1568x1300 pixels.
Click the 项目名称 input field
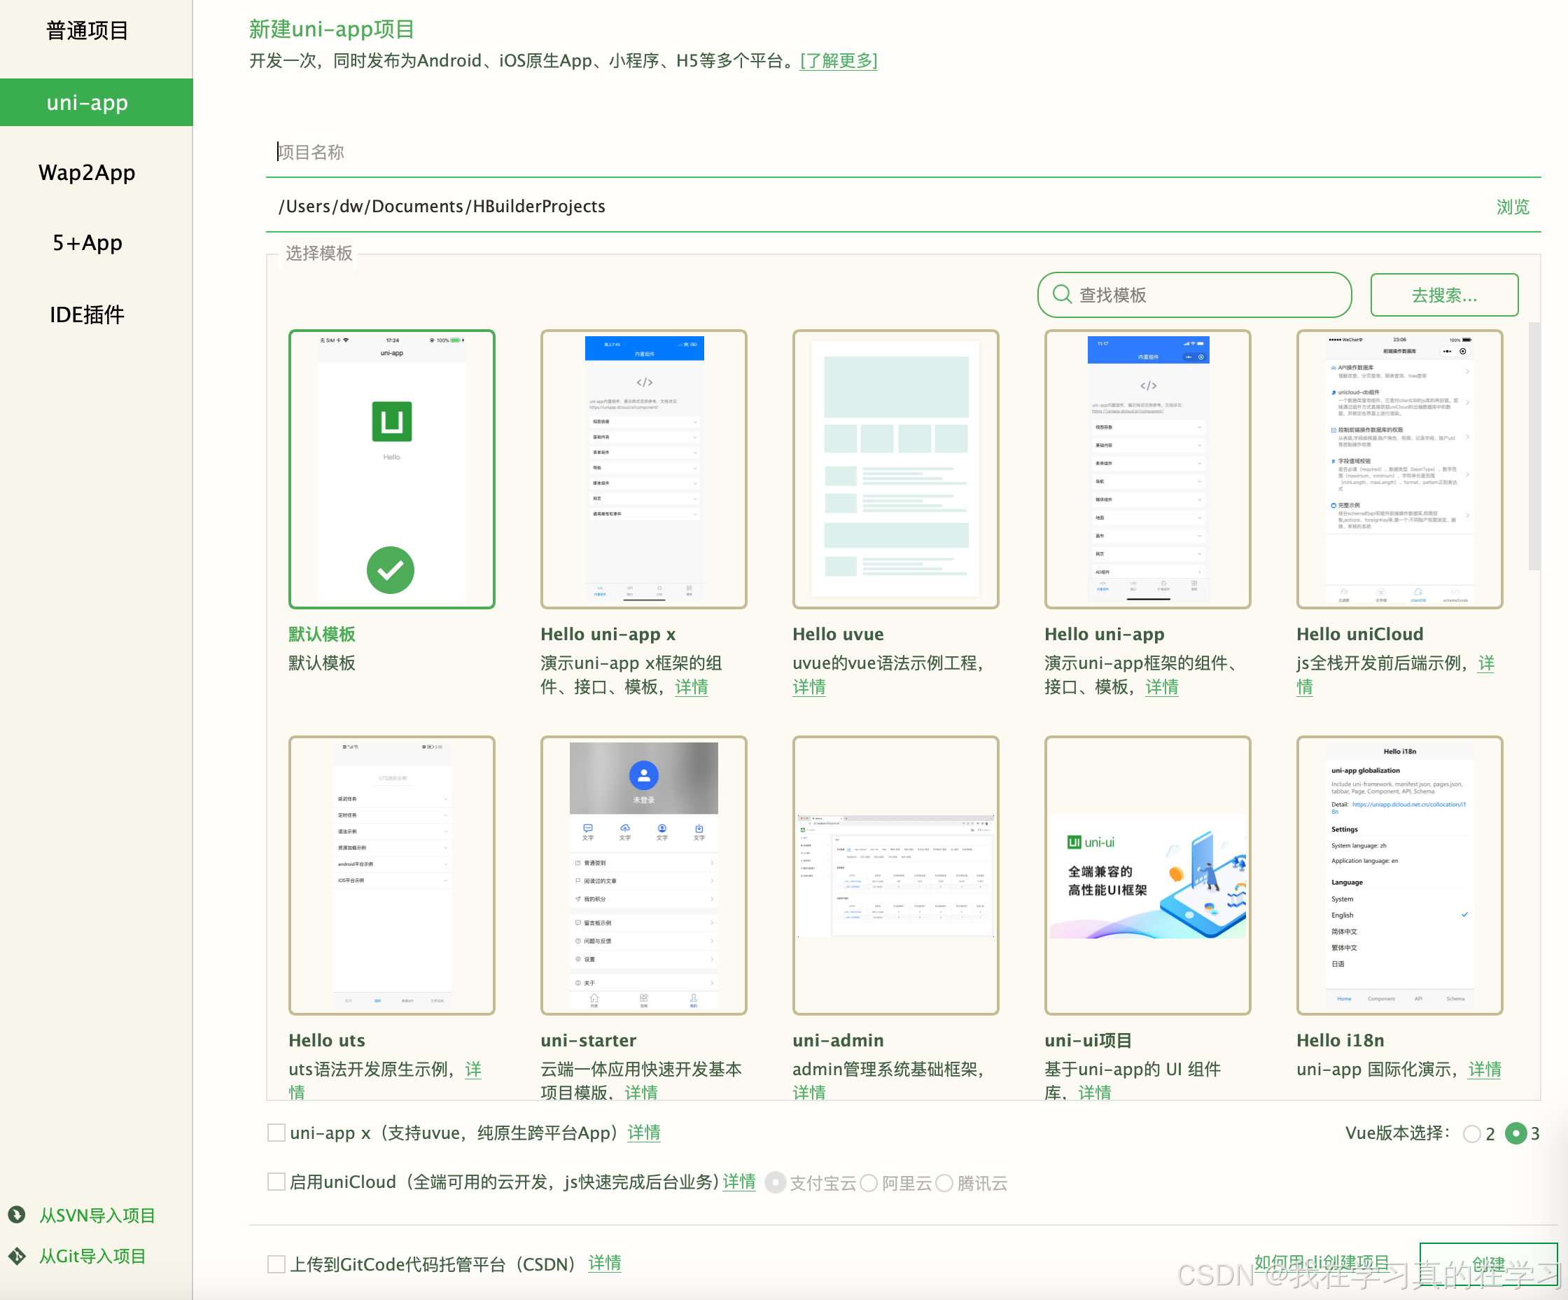coord(904,153)
